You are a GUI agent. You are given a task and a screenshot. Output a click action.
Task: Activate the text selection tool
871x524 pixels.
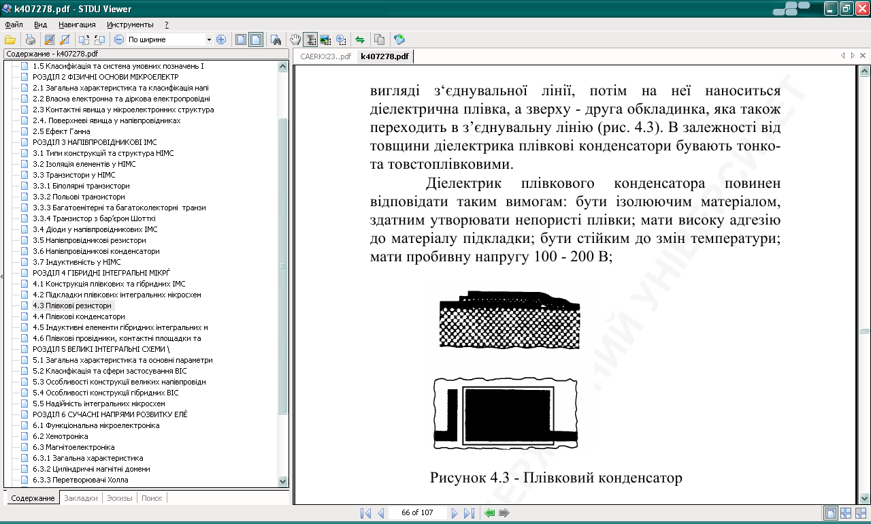(x=310, y=39)
